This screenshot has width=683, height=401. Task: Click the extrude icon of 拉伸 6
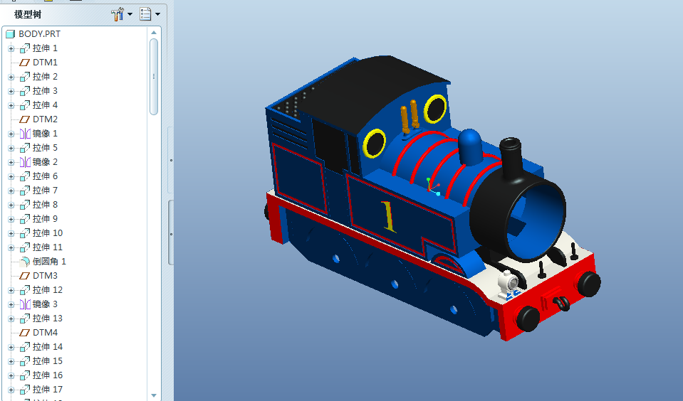(x=25, y=176)
